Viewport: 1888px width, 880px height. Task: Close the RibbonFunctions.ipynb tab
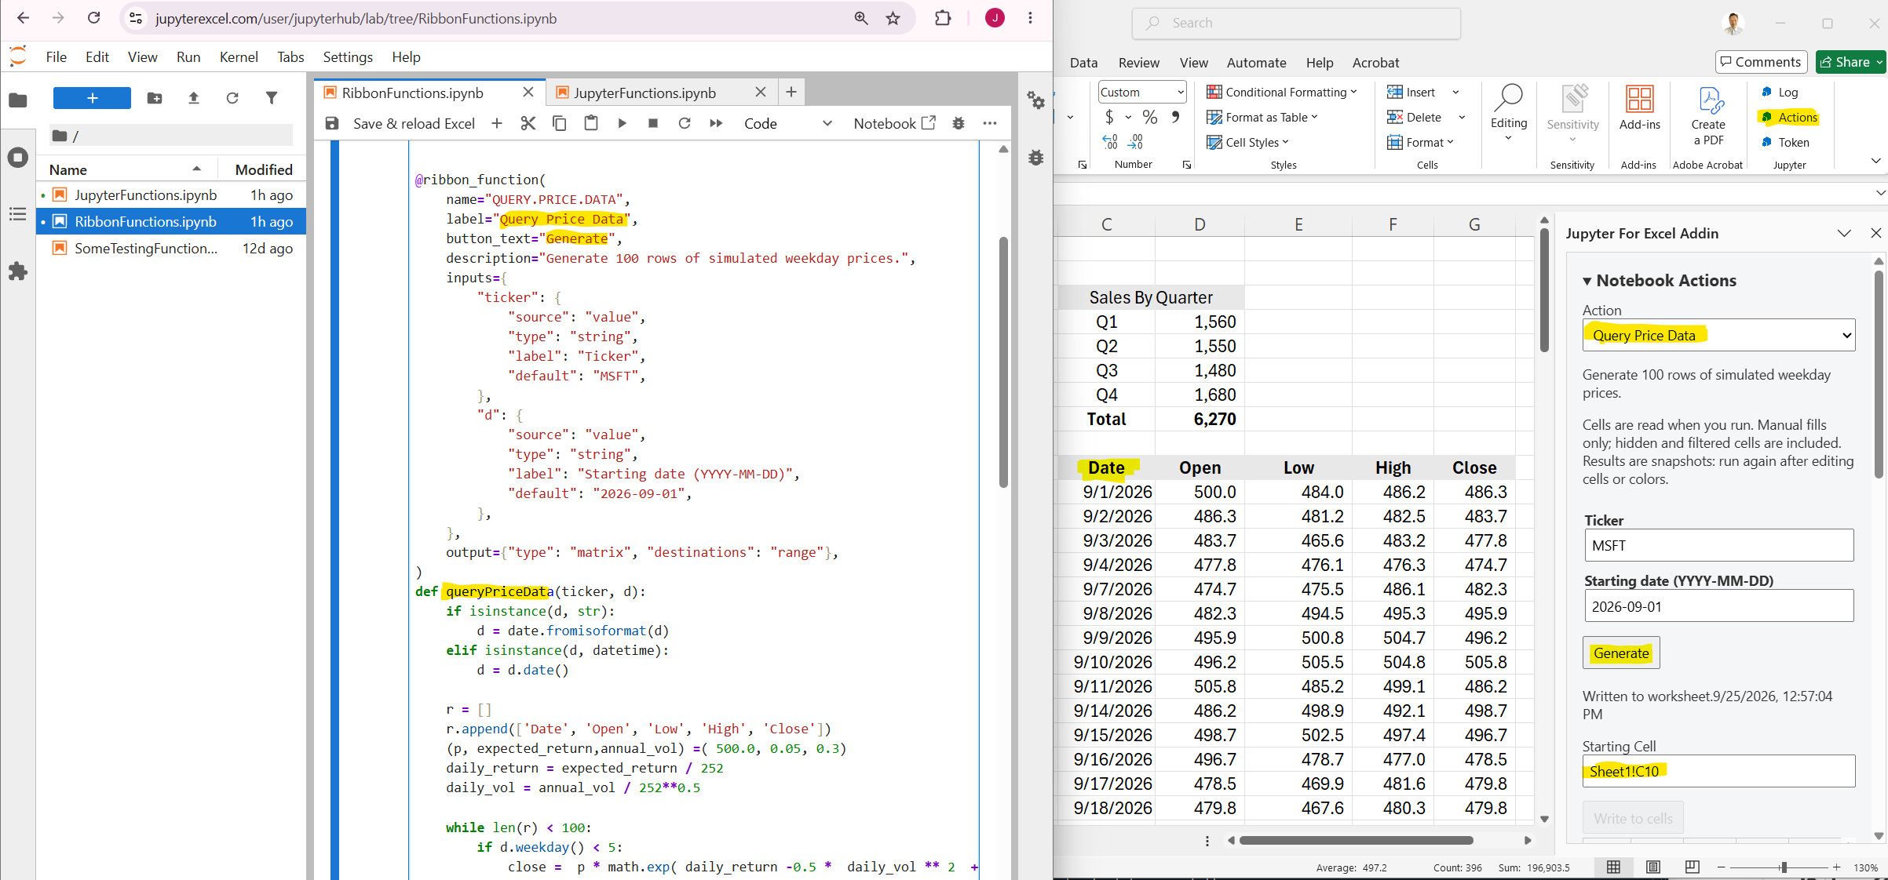point(528,93)
